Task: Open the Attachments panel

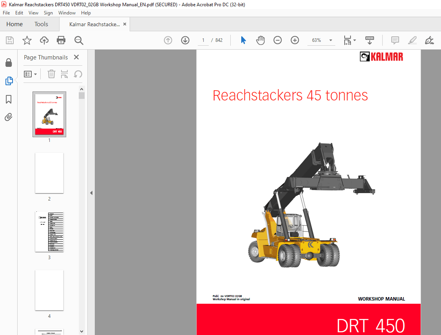Action: point(9,117)
